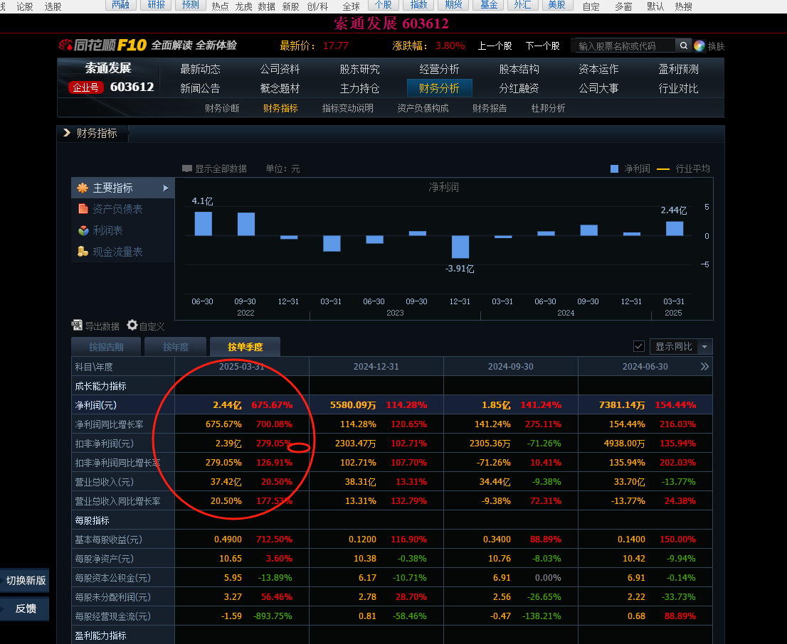Screen dimensions: 787x644
Task: Open the 指标变动说明 sub-tab
Action: point(347,108)
